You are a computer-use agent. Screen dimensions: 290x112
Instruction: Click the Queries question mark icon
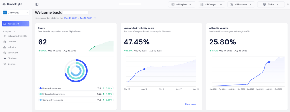[x=5, y=64]
